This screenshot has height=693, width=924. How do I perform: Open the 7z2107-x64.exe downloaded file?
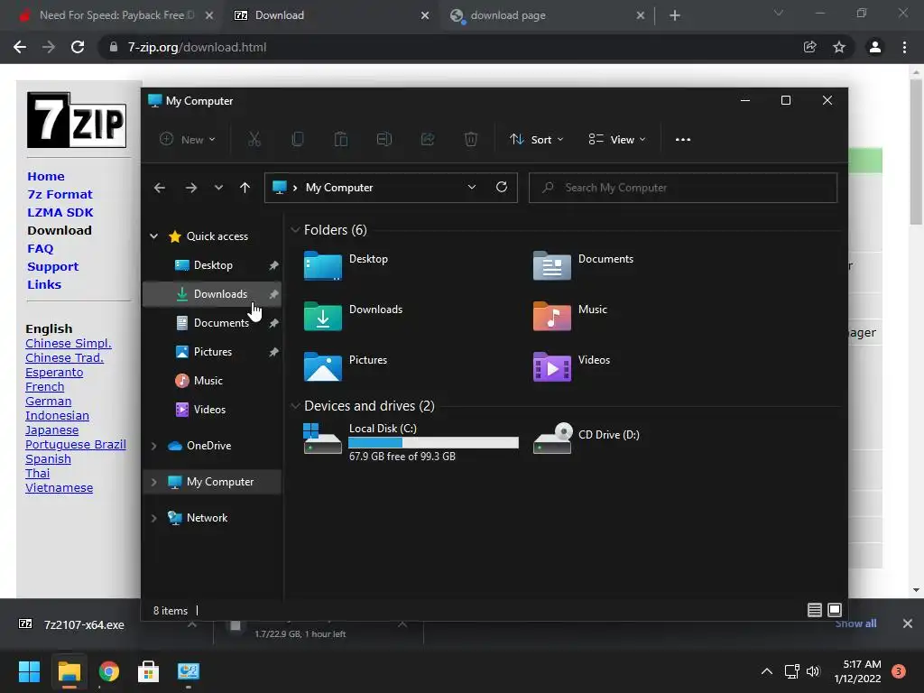[84, 624]
